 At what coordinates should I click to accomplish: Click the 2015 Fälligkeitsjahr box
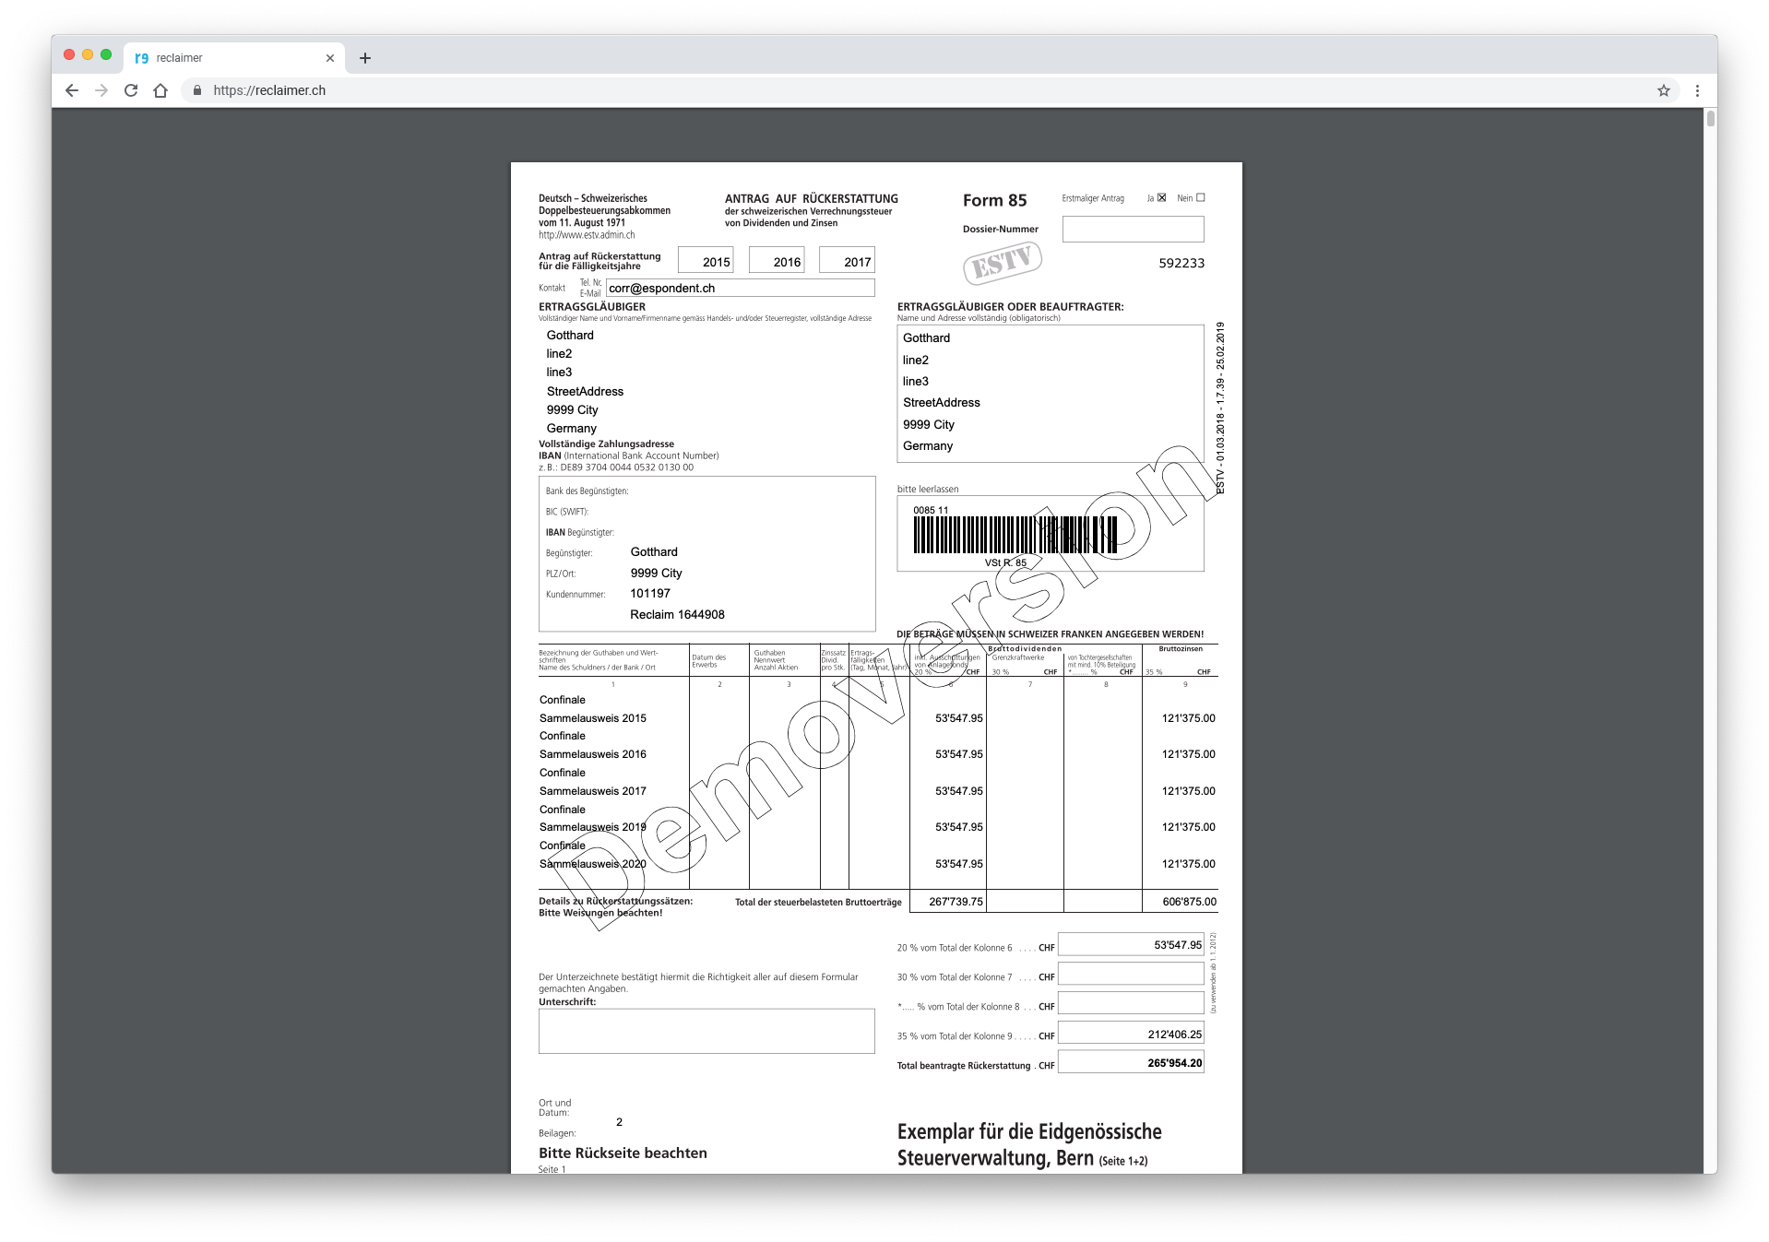click(x=706, y=261)
